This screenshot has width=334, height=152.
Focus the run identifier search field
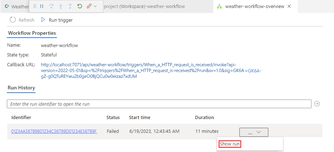point(159,104)
